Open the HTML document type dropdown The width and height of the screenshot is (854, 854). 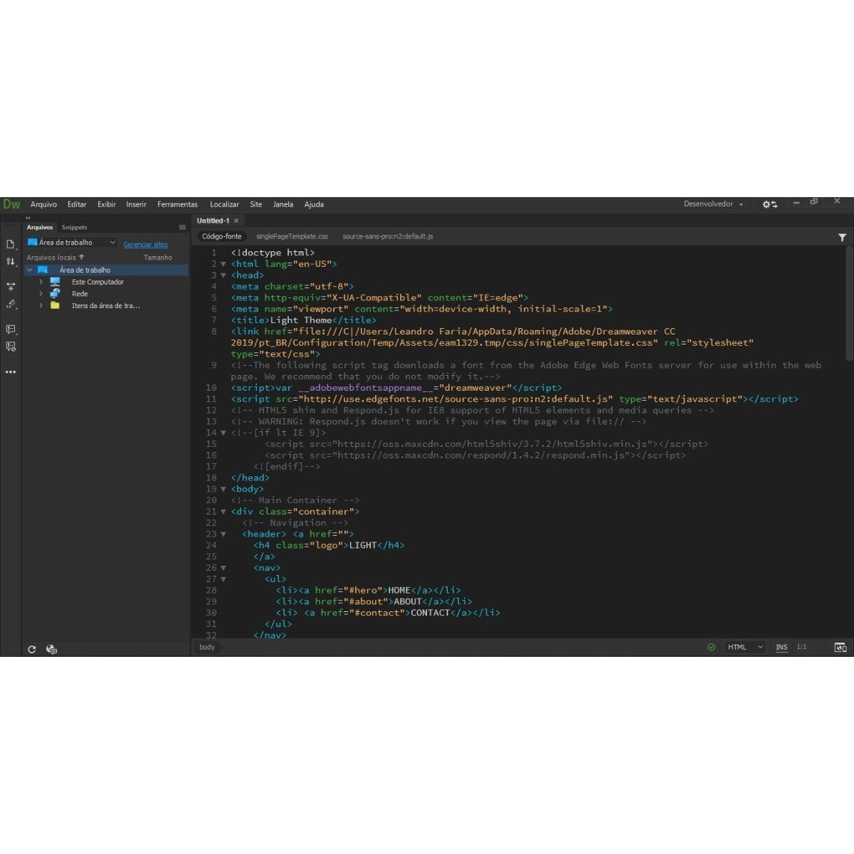coord(744,646)
